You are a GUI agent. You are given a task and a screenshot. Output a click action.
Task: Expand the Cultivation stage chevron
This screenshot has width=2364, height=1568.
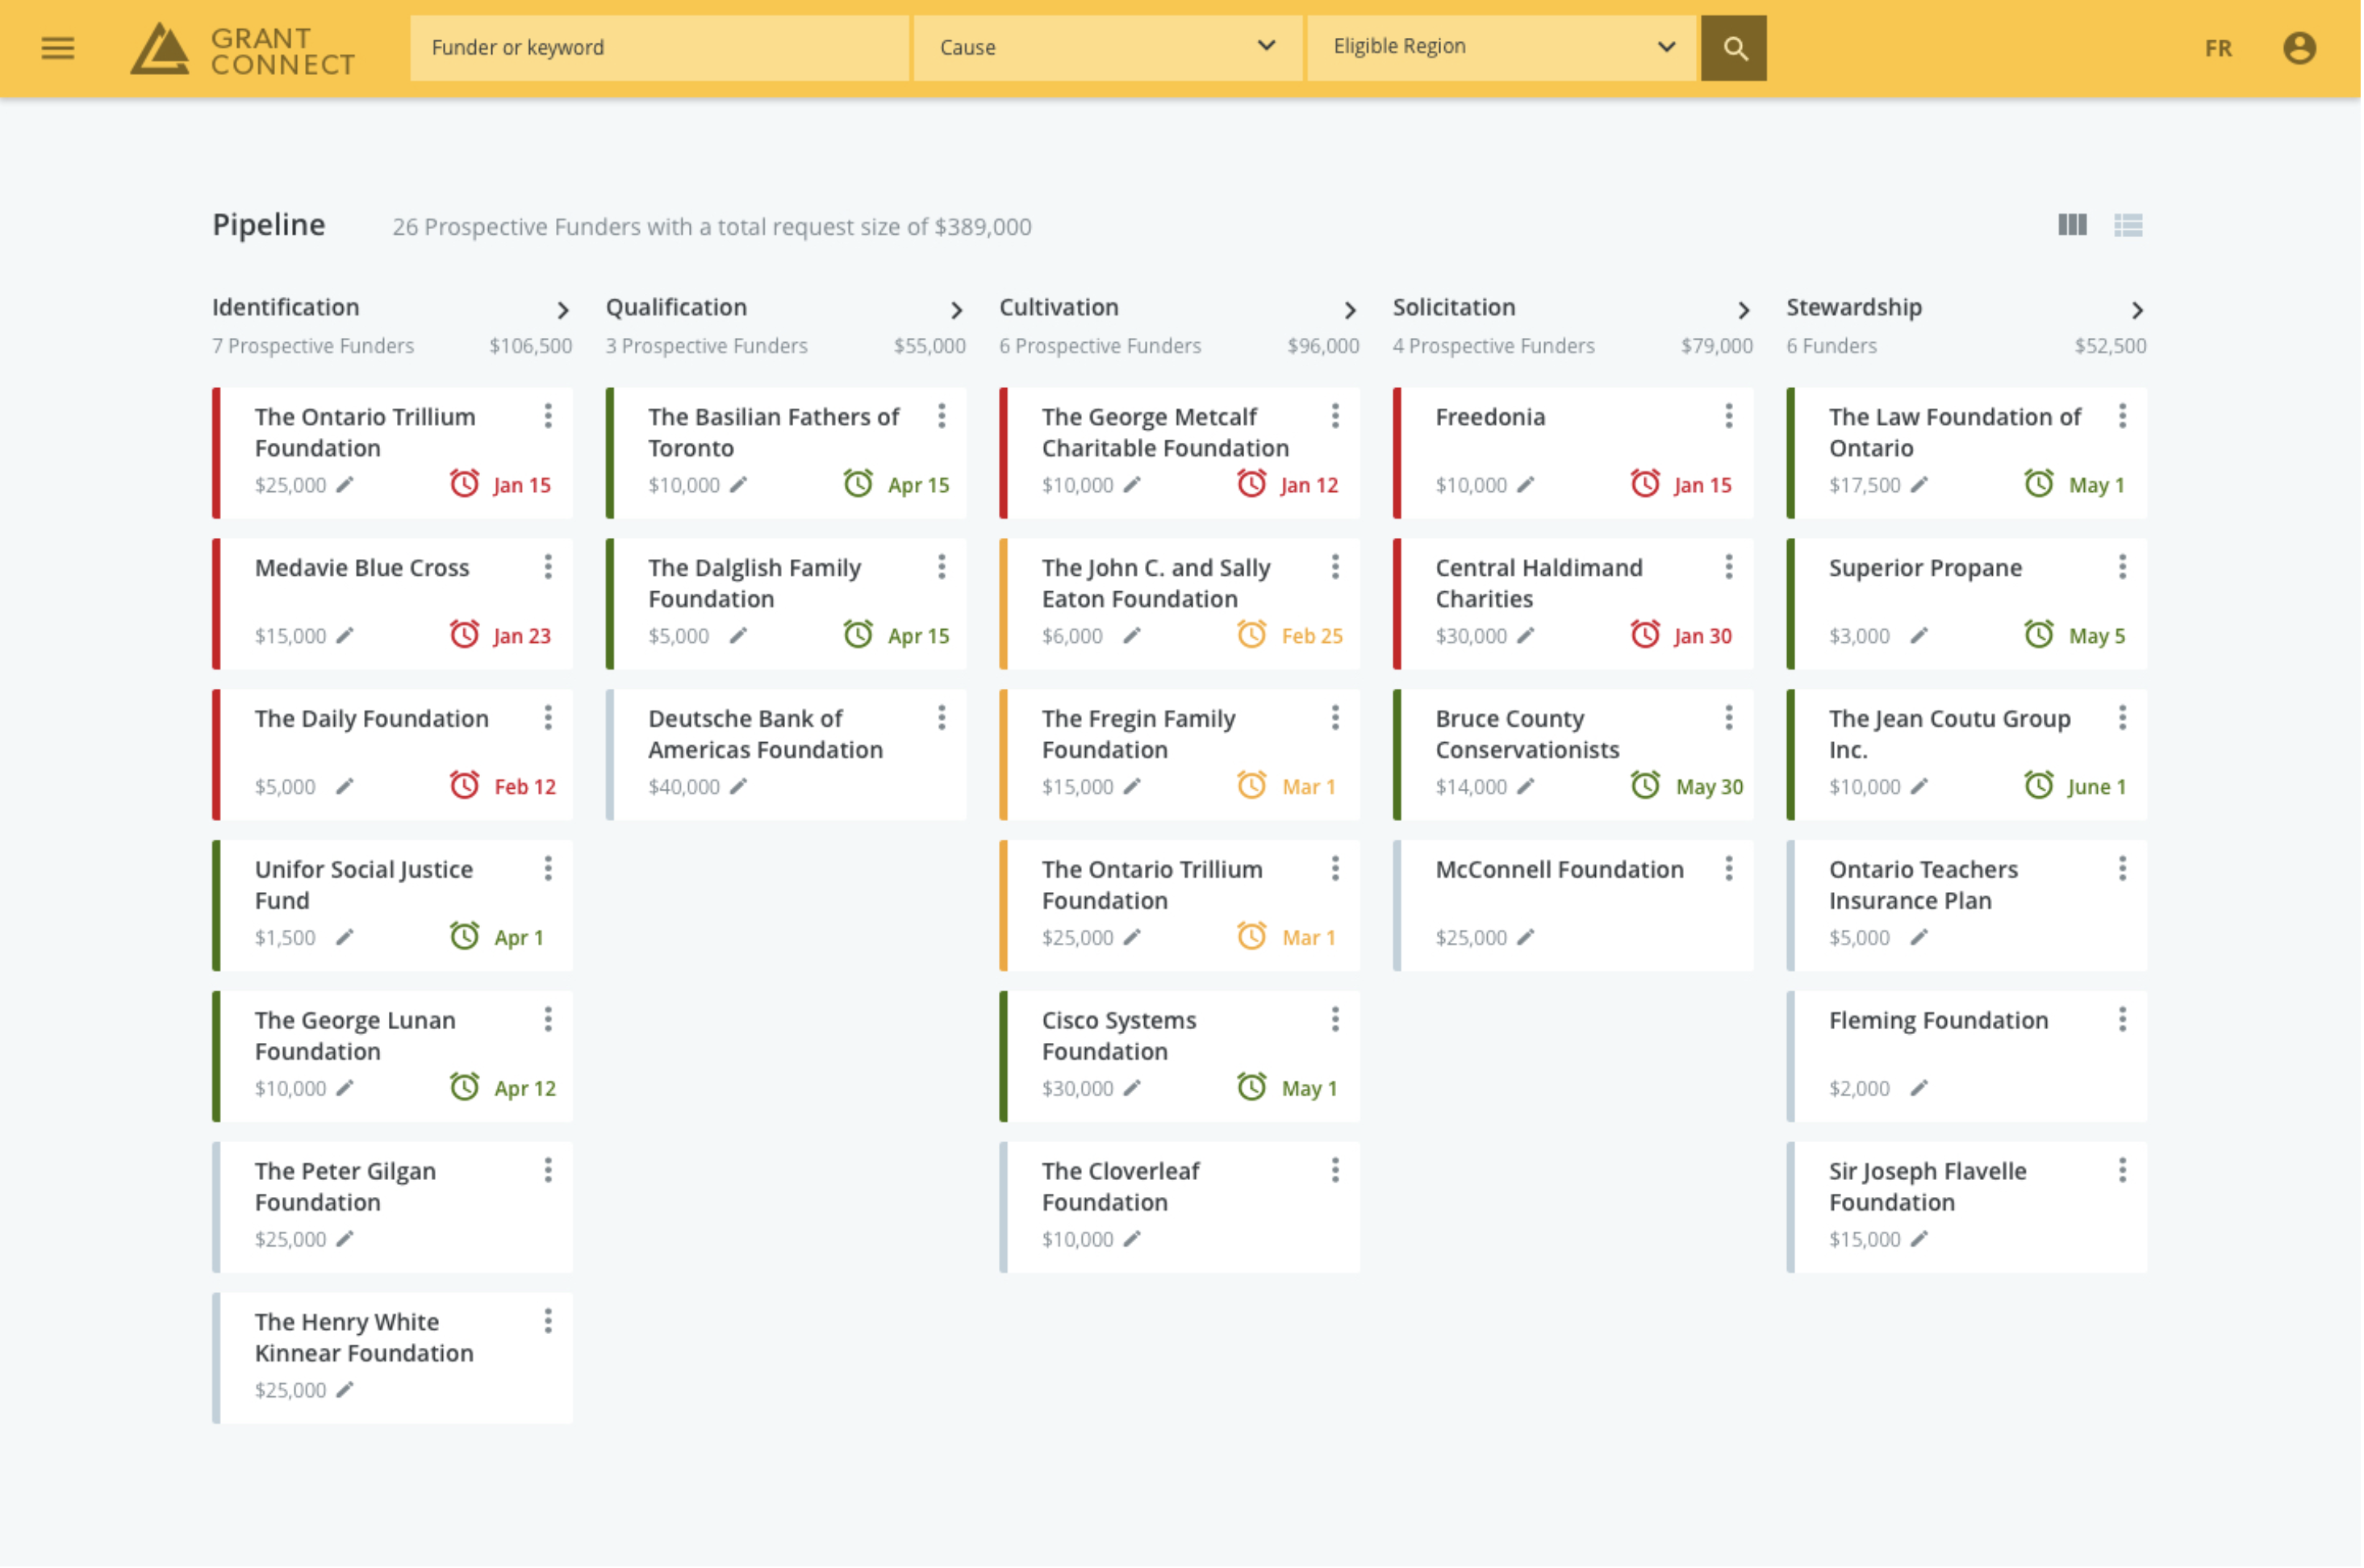pyautogui.click(x=1351, y=310)
